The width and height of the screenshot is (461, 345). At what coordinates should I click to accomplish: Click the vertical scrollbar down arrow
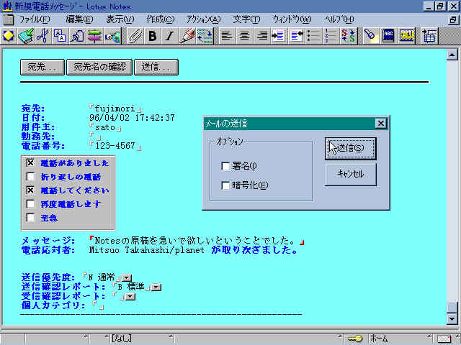click(x=452, y=318)
